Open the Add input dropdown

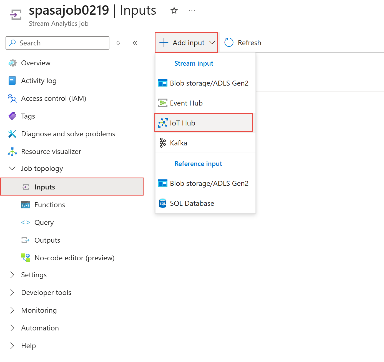point(186,43)
